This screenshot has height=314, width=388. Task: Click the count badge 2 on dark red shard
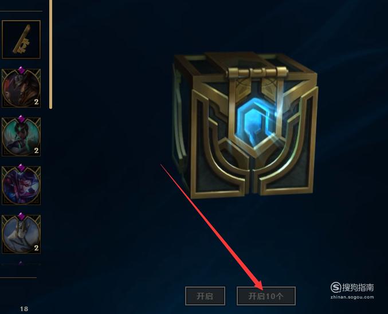pos(36,101)
